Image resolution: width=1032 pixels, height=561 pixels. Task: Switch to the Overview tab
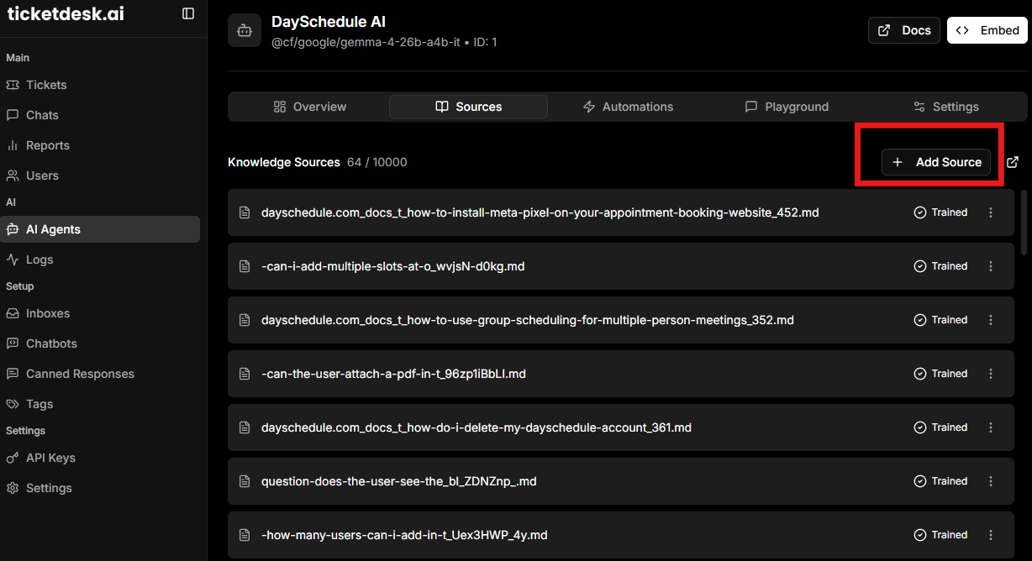(309, 107)
